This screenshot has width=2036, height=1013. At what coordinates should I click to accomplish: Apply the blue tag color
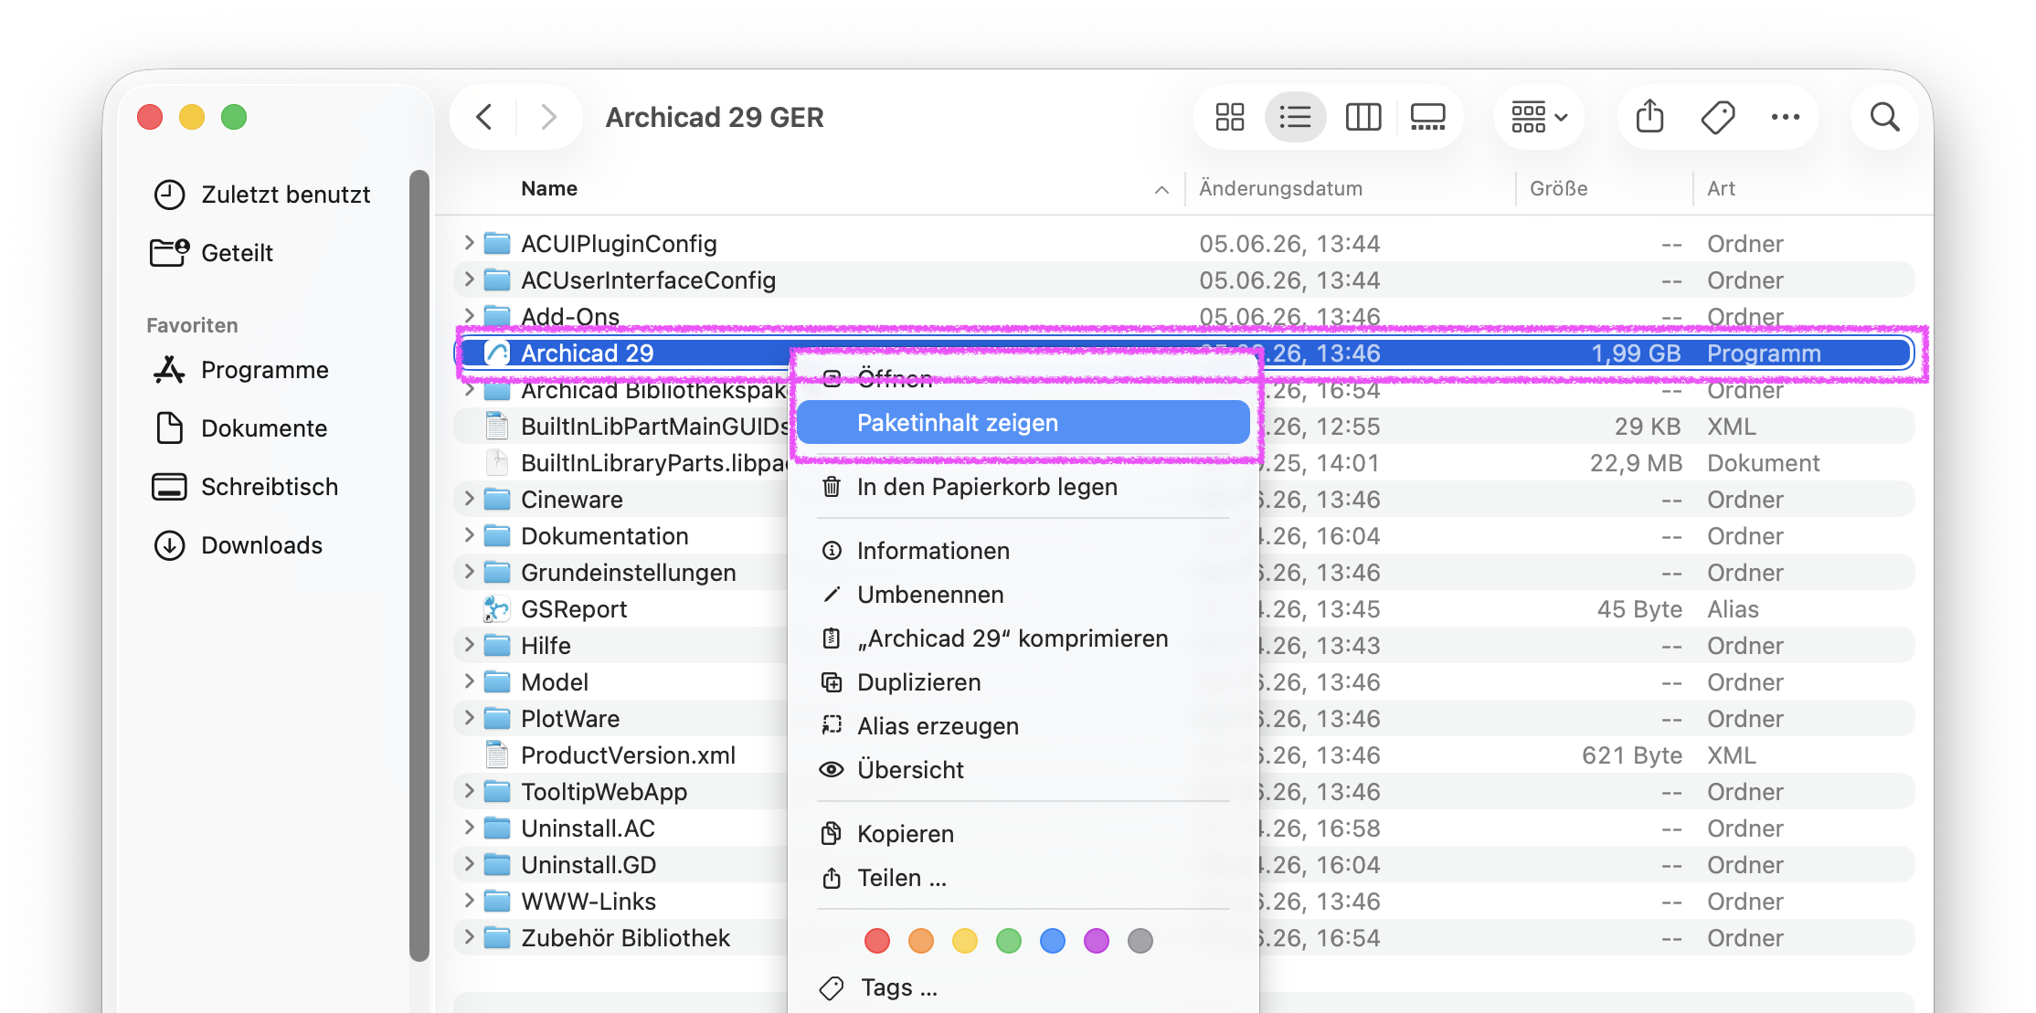1053,941
